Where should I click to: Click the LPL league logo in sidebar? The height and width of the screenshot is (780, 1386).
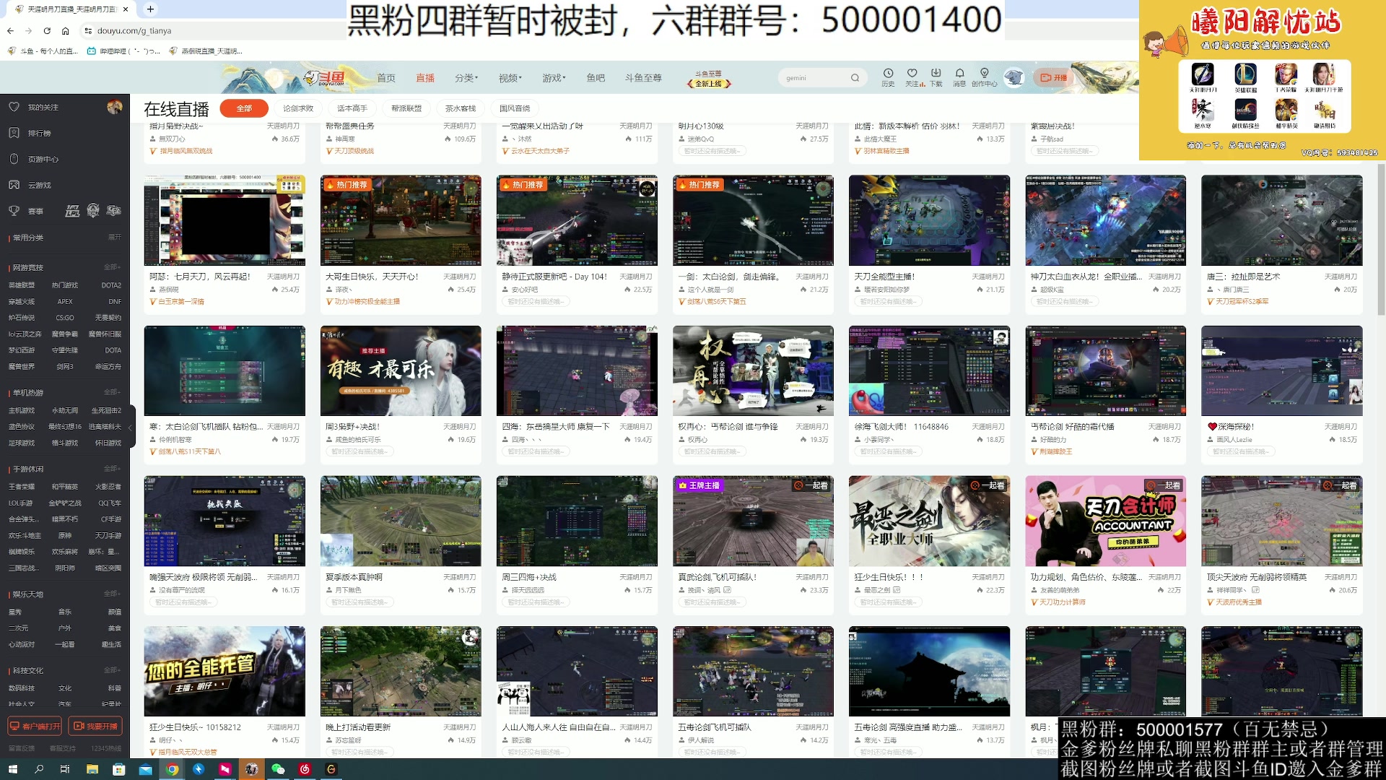(x=72, y=211)
